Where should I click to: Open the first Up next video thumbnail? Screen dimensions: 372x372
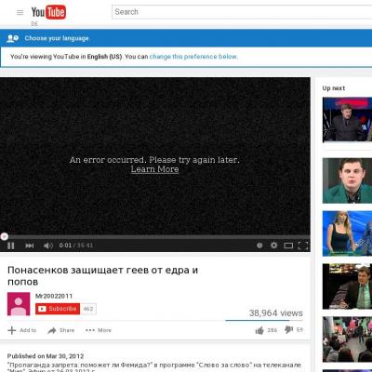coord(347,119)
